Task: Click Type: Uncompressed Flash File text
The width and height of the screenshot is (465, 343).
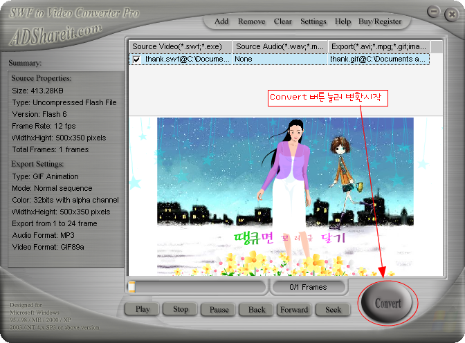Action: click(x=64, y=102)
